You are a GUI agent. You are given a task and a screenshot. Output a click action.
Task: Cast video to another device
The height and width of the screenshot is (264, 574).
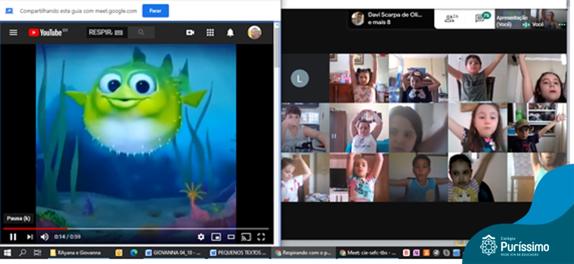coord(246,237)
